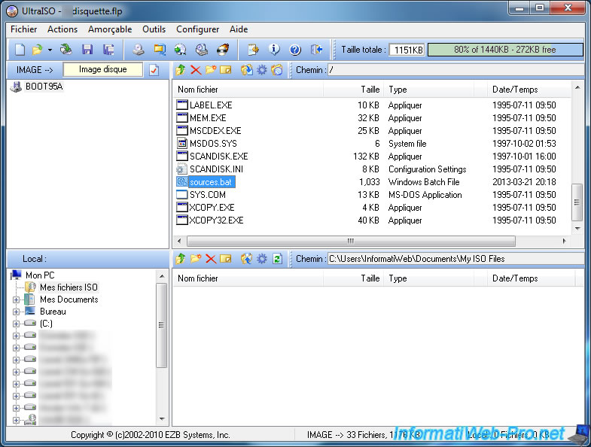Click the 80% of 1440KB capacity bar
The width and height of the screenshot is (591, 447).
505,50
